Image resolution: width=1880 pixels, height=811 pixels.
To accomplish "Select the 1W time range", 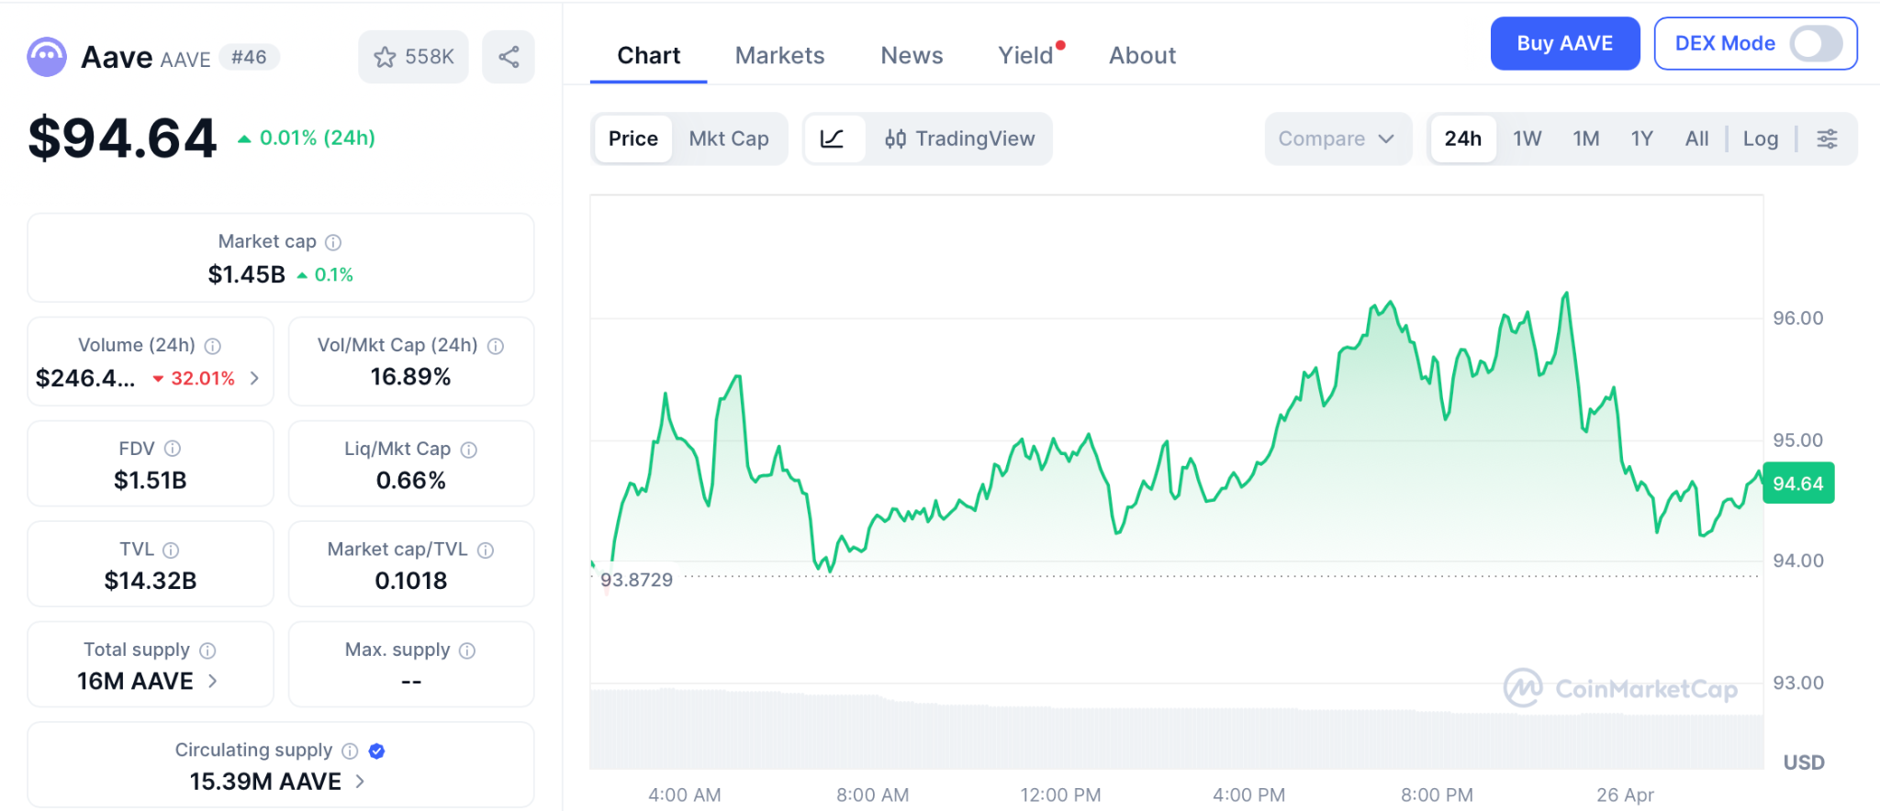I will click(x=1527, y=139).
